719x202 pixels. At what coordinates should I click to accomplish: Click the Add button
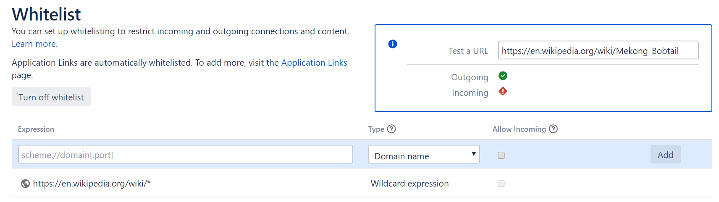pyautogui.click(x=665, y=155)
